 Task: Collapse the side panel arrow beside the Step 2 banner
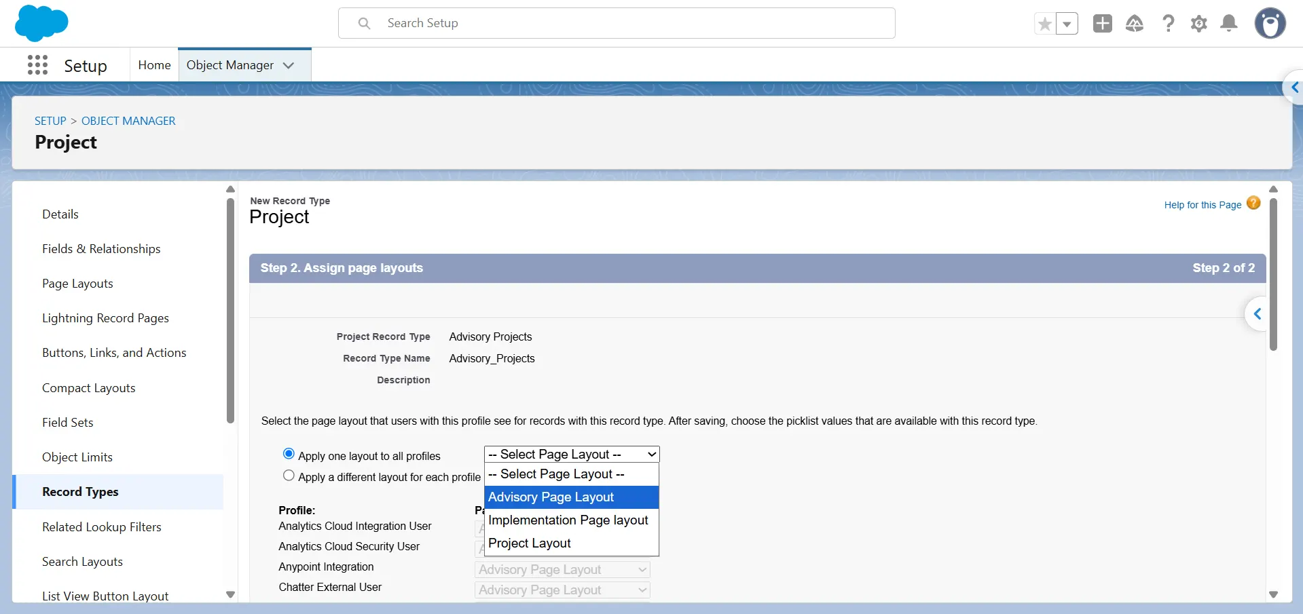coord(1257,313)
